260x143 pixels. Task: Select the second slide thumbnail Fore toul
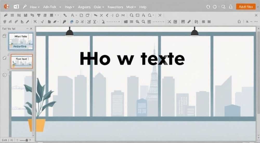pos(22,61)
